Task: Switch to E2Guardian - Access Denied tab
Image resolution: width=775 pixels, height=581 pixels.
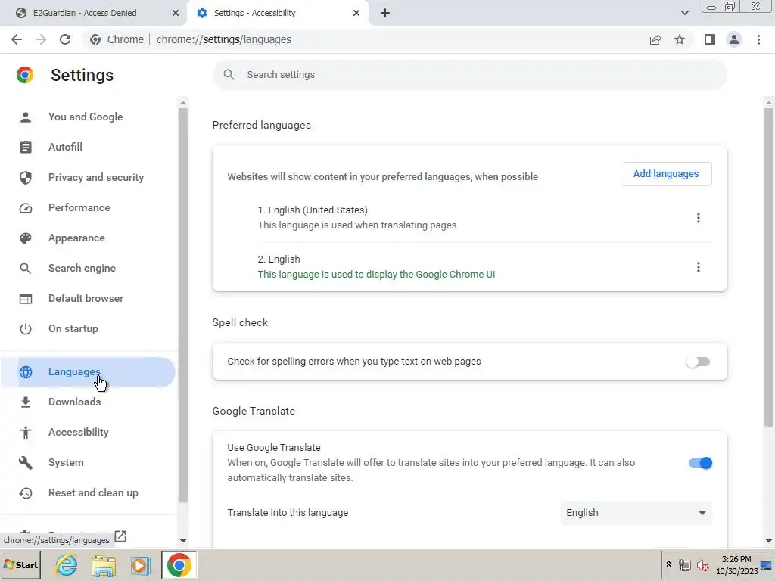Action: pyautogui.click(x=94, y=14)
